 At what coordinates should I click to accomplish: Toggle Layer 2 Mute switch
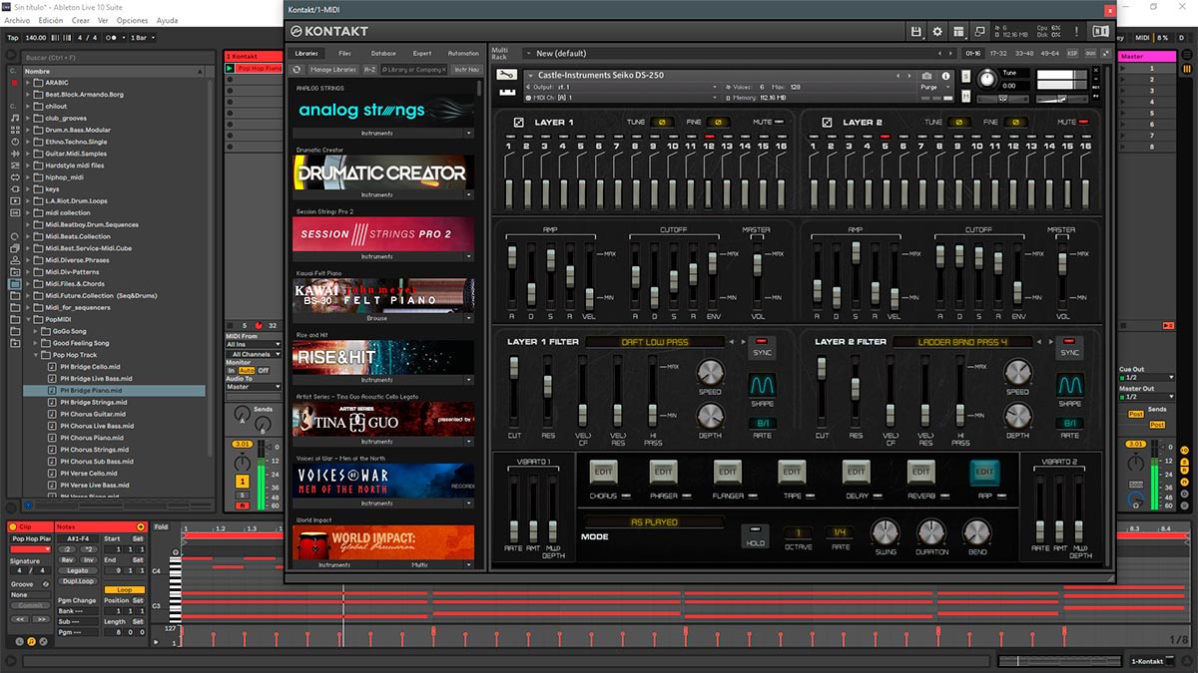(1085, 123)
